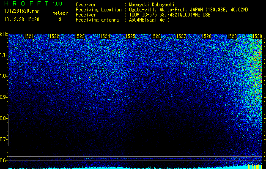Image resolution: width=266 pixels, height=169 pixels.
Task: Click the observer name Masayuki Kobayashi
Action: (x=152, y=5)
